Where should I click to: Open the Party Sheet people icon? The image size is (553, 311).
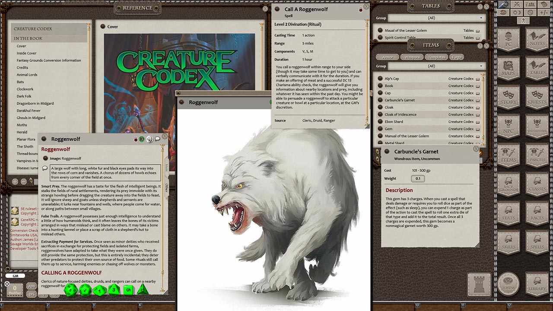pos(529,4)
